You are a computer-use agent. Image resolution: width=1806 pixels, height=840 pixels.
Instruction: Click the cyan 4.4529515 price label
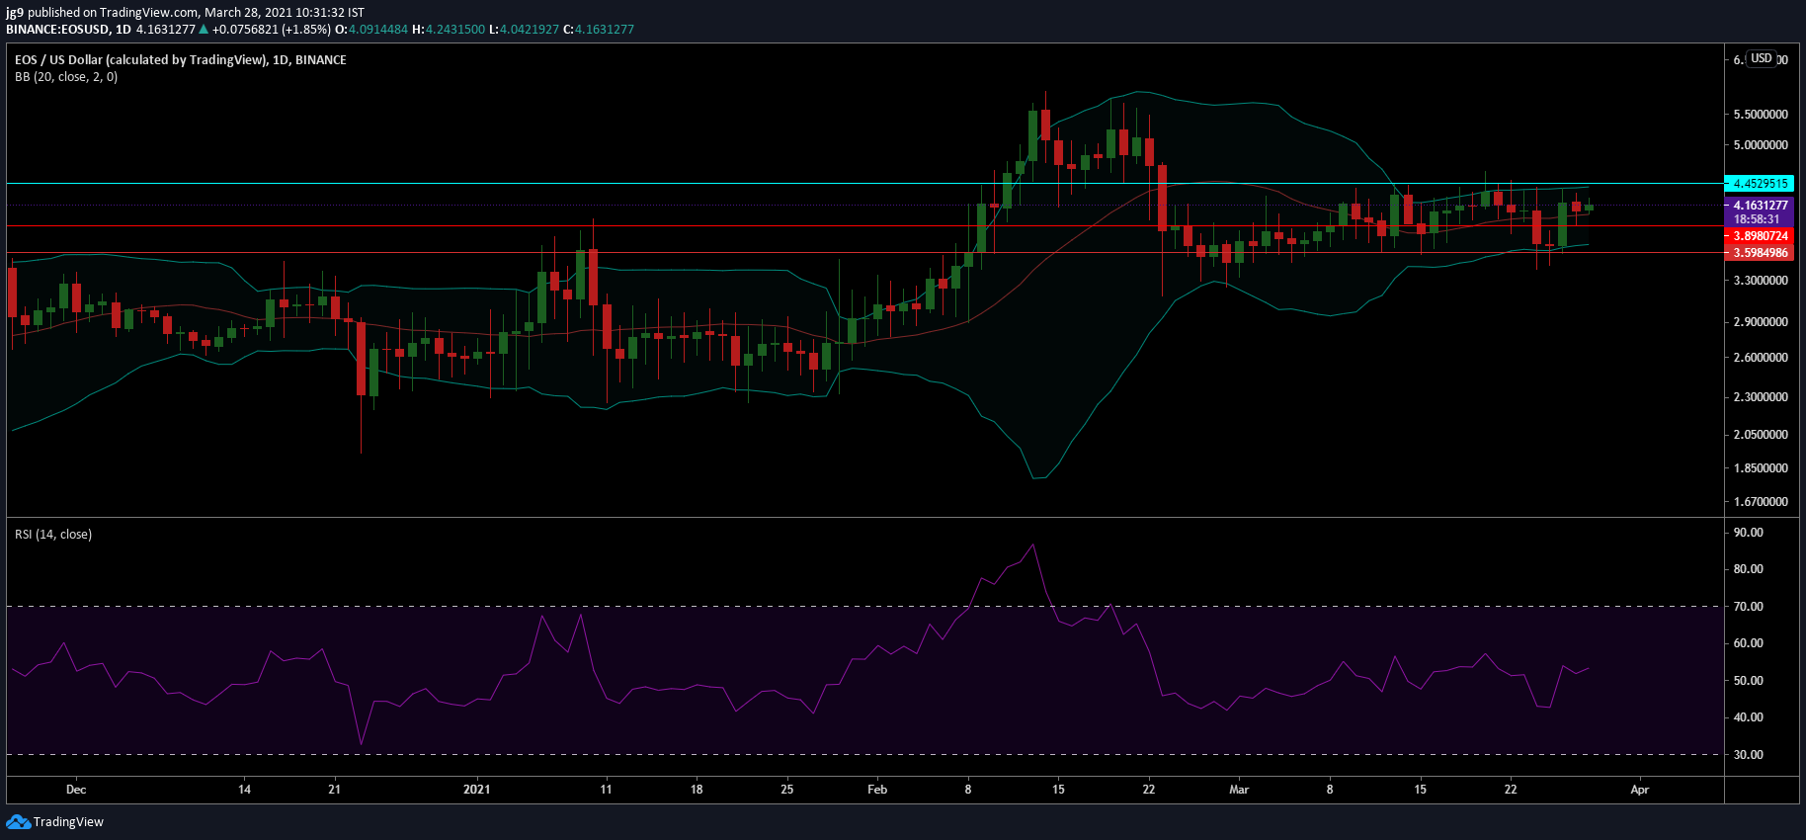click(1758, 183)
